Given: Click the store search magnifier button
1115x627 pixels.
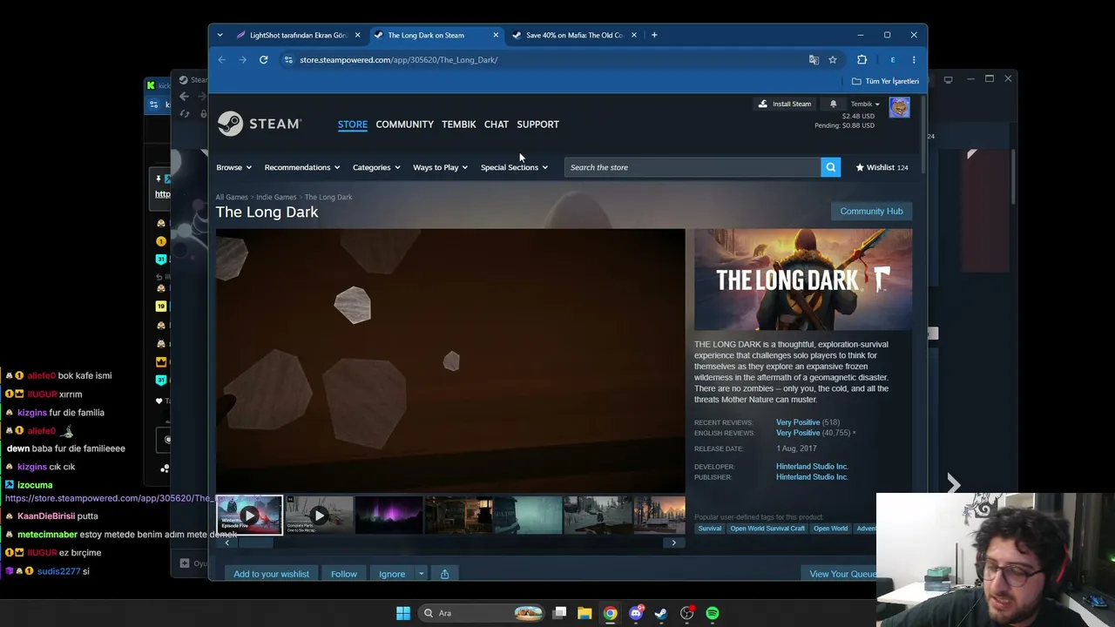Looking at the screenshot, I should click(x=830, y=167).
